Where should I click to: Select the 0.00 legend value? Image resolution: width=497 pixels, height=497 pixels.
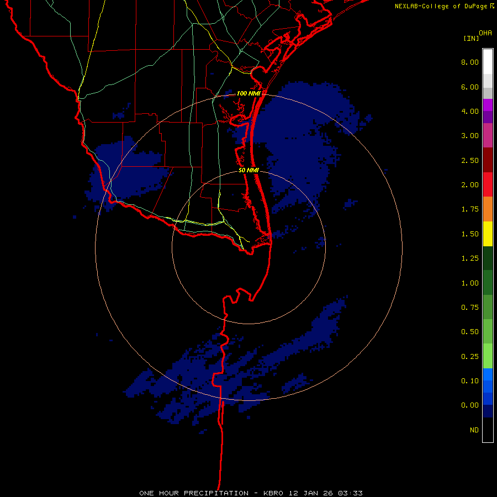470,405
